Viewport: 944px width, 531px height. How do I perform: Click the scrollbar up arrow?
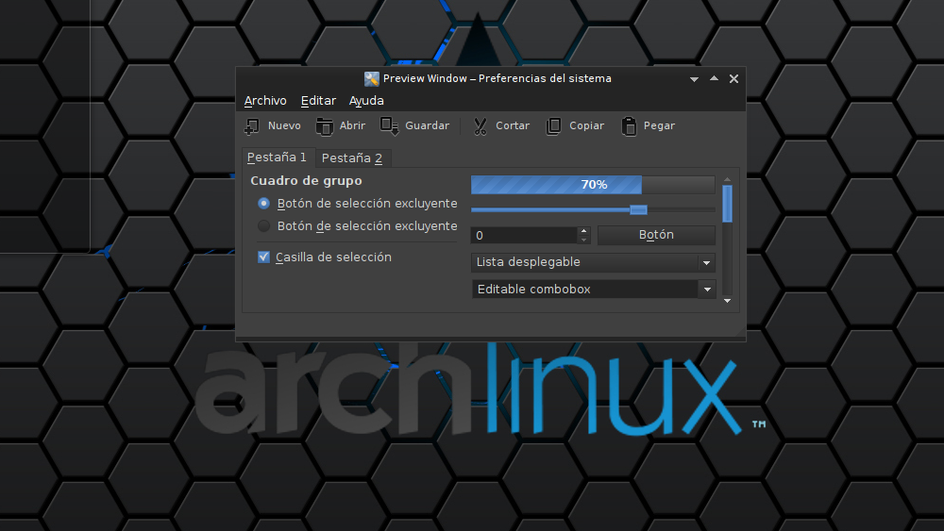point(727,180)
